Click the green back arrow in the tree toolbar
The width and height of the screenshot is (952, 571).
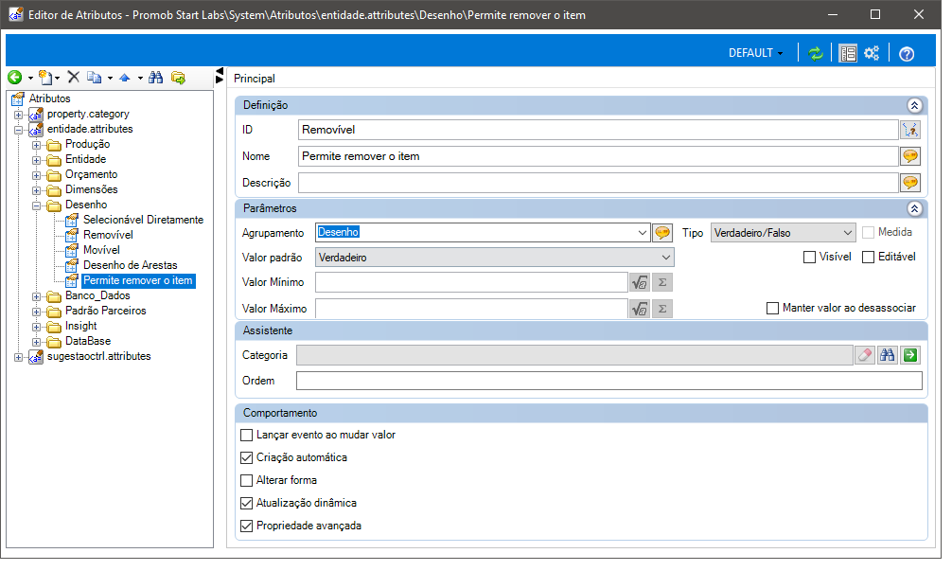pos(14,77)
